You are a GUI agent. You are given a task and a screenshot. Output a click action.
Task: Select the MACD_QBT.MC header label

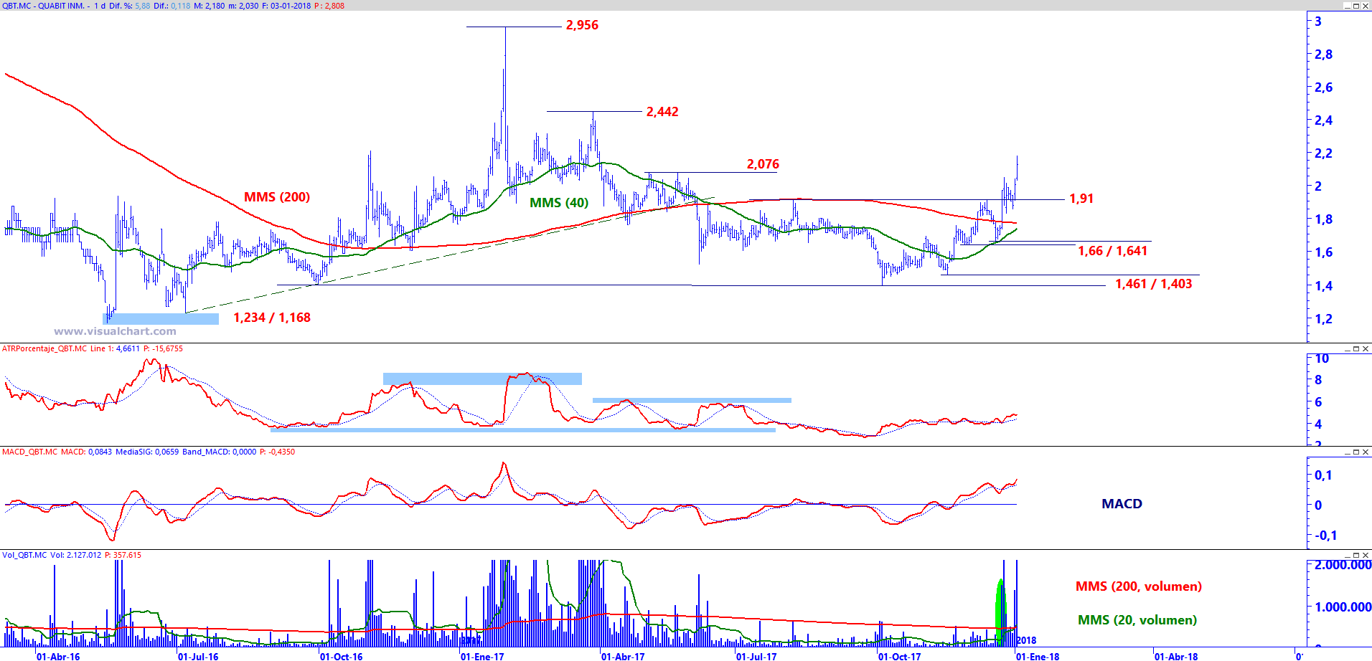(29, 452)
